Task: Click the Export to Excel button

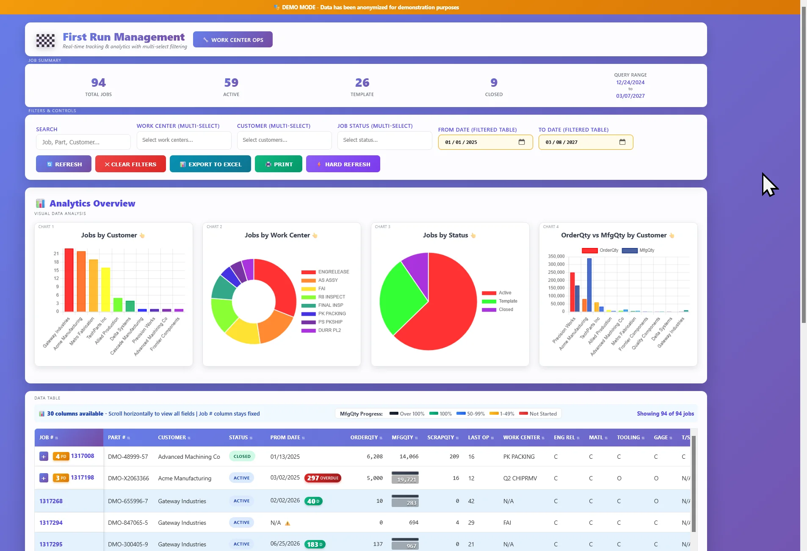Action: (x=210, y=164)
